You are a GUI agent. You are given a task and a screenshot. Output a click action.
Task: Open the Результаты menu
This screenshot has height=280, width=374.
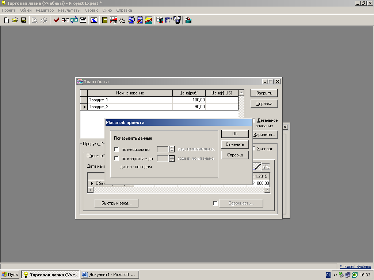pos(69,10)
